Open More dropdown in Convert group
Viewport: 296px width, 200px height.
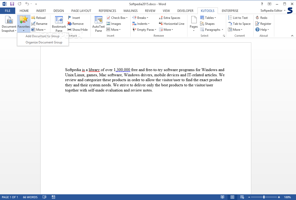[235, 30]
